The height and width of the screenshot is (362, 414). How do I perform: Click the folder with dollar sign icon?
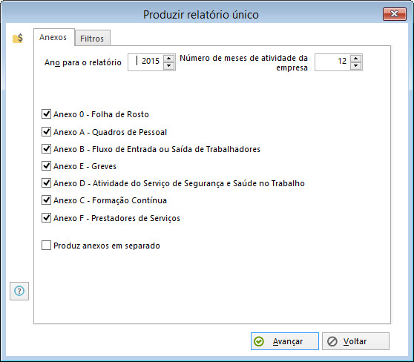(x=18, y=39)
